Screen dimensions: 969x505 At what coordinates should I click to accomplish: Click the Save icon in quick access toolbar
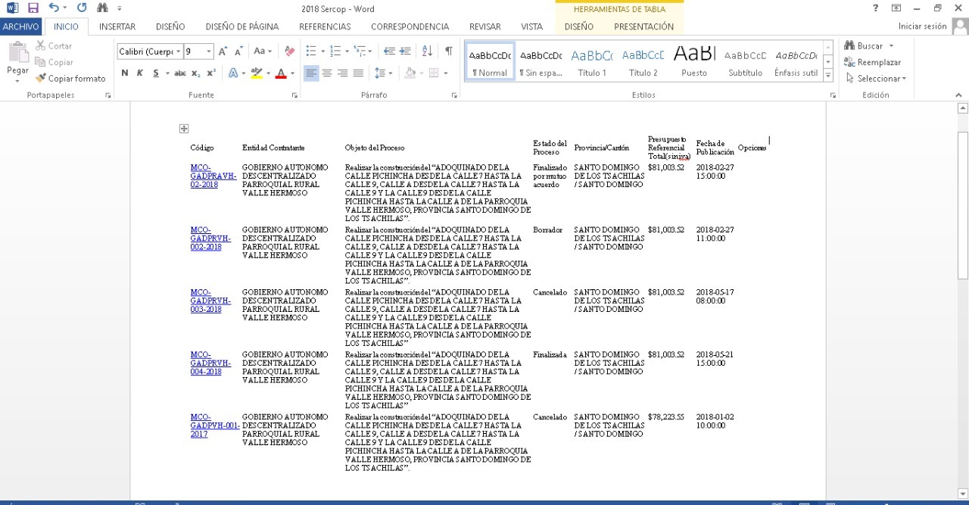(33, 8)
